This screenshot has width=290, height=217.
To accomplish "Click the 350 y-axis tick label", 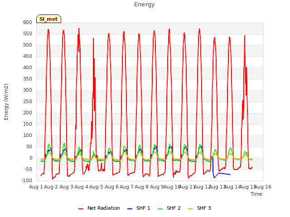I will tap(28, 79).
